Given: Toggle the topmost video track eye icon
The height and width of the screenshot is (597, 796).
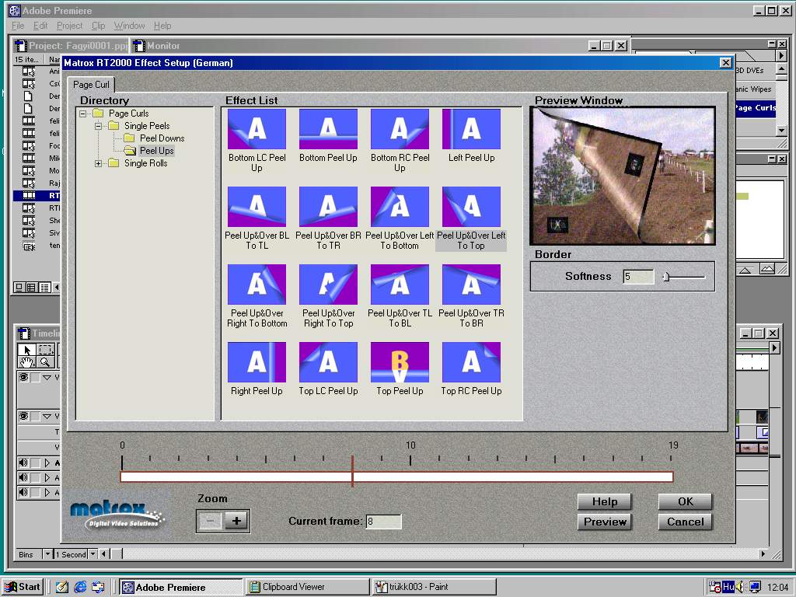Looking at the screenshot, I should [23, 377].
